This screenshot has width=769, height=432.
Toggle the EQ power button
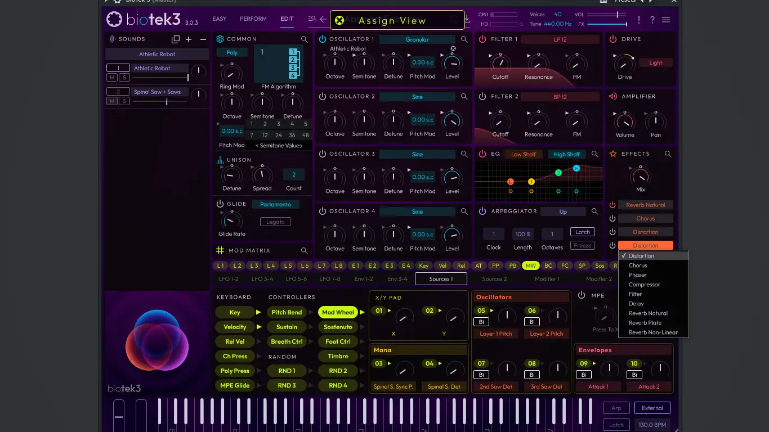482,154
